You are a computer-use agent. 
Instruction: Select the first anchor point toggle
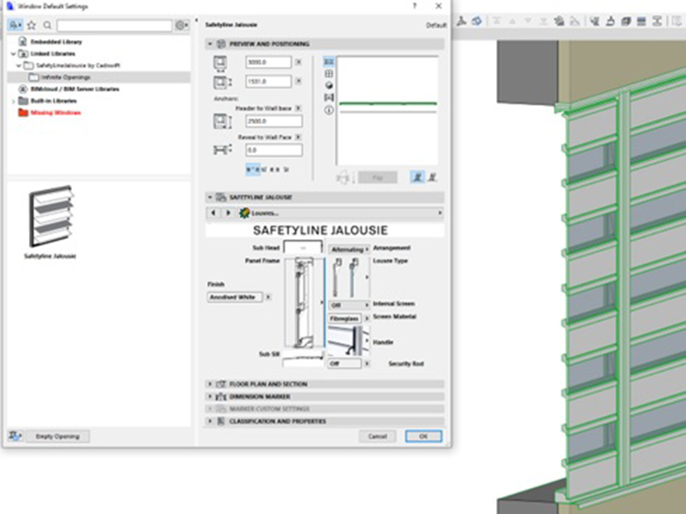pos(253,169)
